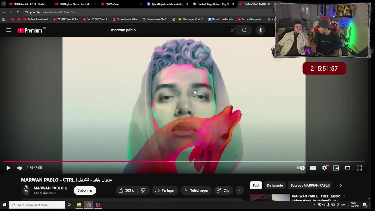Mute the video with the speaker icon
The height and width of the screenshot is (211, 375).
19,168
